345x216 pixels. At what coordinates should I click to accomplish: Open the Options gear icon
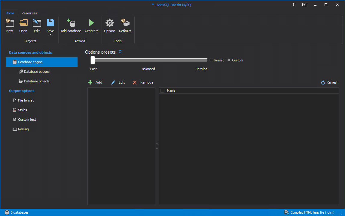click(x=110, y=23)
